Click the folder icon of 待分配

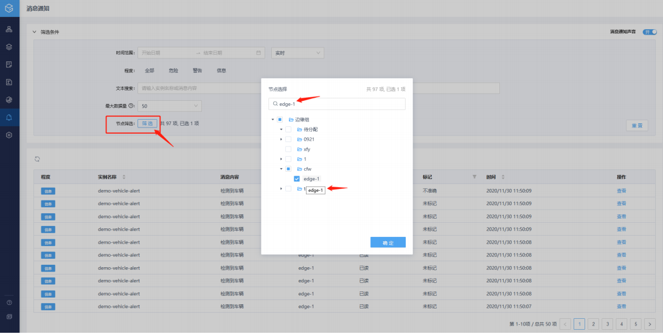[299, 129]
